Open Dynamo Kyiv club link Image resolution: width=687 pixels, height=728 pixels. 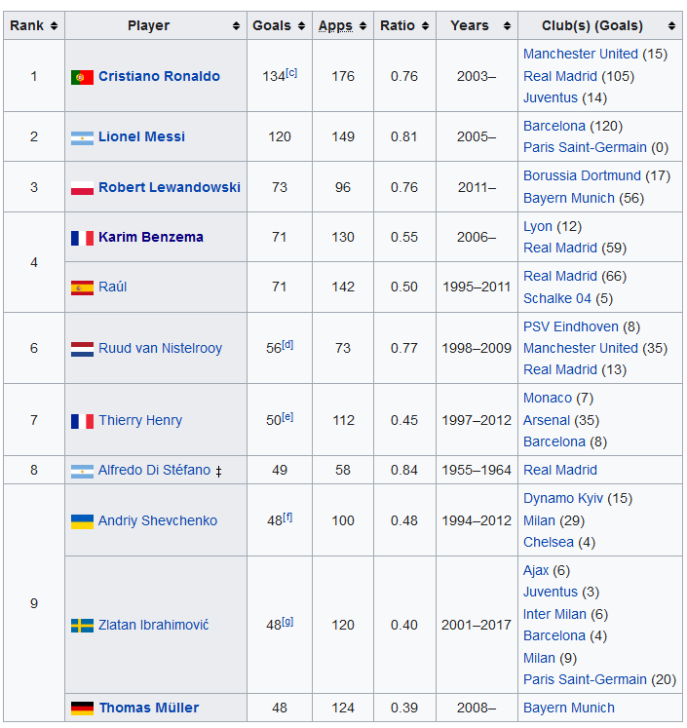pos(563,498)
